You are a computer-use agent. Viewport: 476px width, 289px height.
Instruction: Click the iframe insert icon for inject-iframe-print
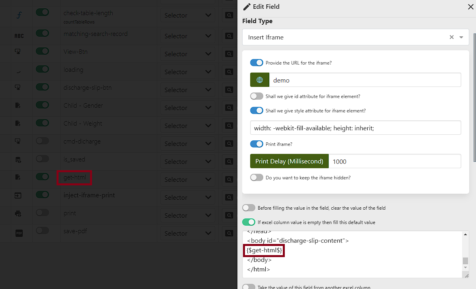pyautogui.click(x=18, y=195)
